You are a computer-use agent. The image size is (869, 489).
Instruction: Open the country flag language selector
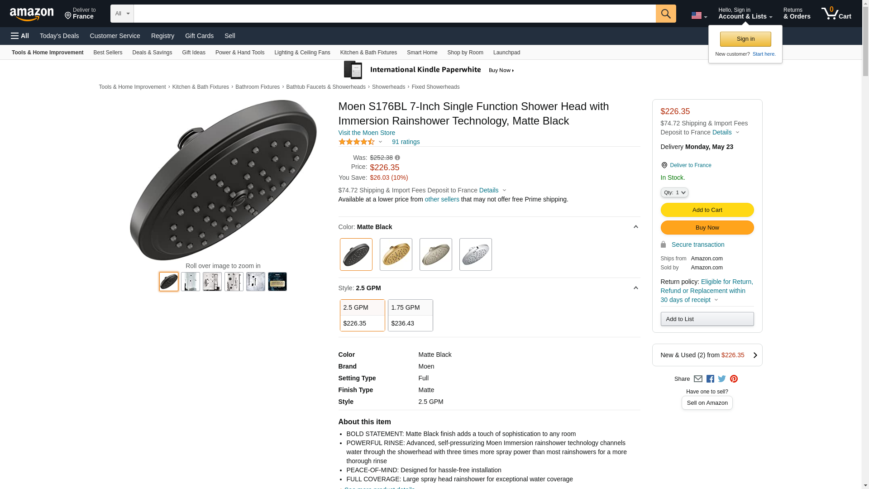(x=699, y=15)
